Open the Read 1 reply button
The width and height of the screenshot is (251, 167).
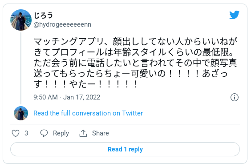tap(125, 149)
